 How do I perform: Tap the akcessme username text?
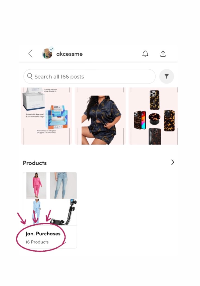69,54
